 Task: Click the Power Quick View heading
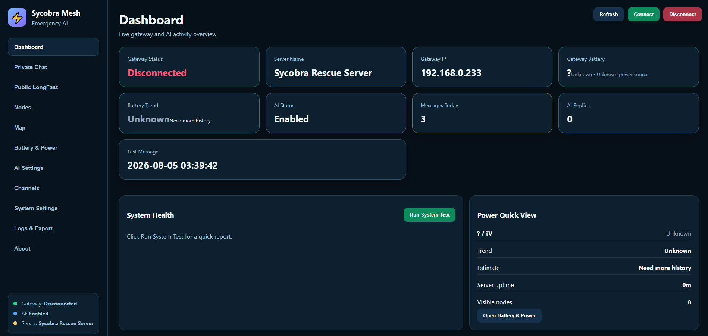click(x=507, y=215)
